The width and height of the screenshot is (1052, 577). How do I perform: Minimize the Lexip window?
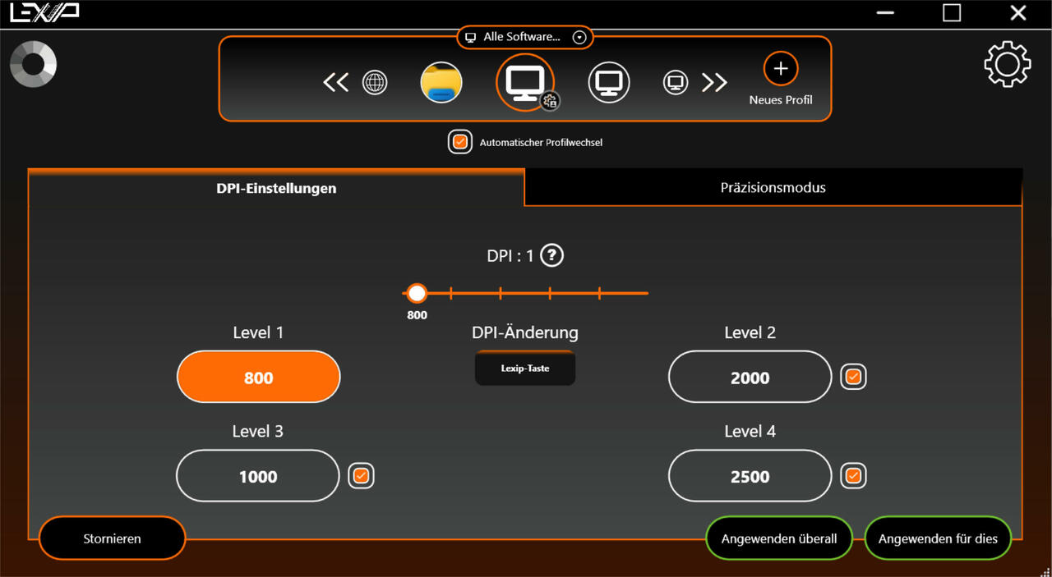coord(885,13)
